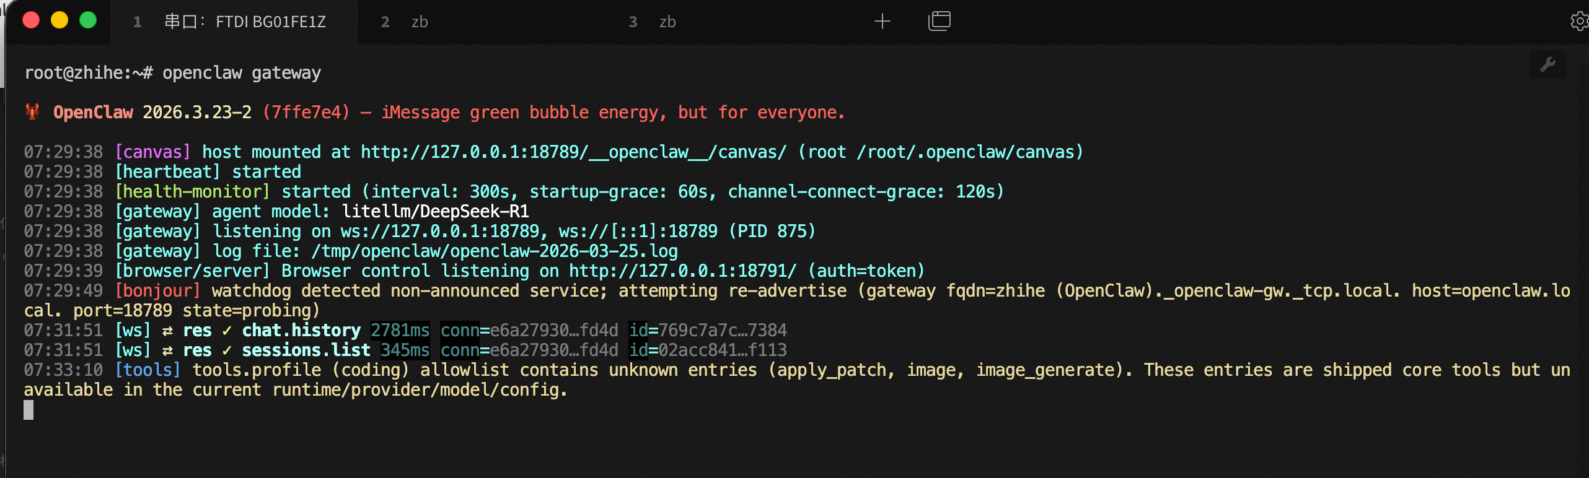Viewport: 1589px width, 478px height.
Task: Click the command text "openclaw gateway"
Action: click(242, 73)
